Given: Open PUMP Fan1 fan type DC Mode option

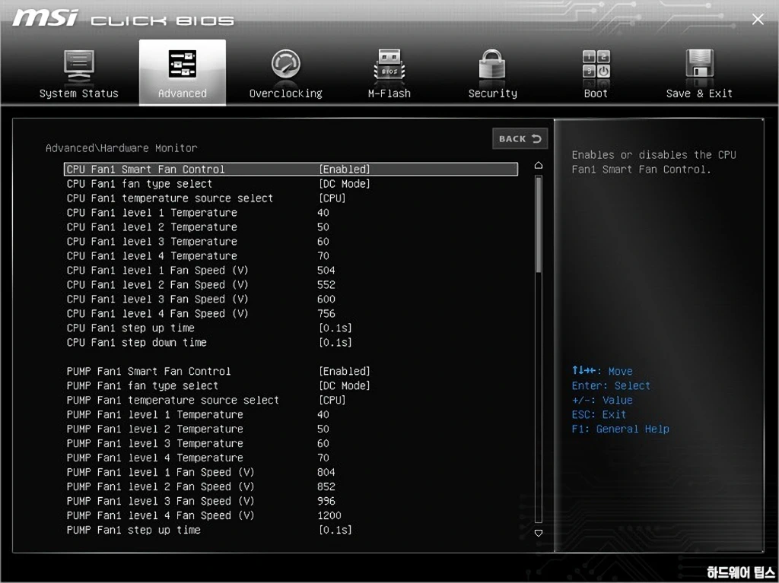Looking at the screenshot, I should click(345, 386).
